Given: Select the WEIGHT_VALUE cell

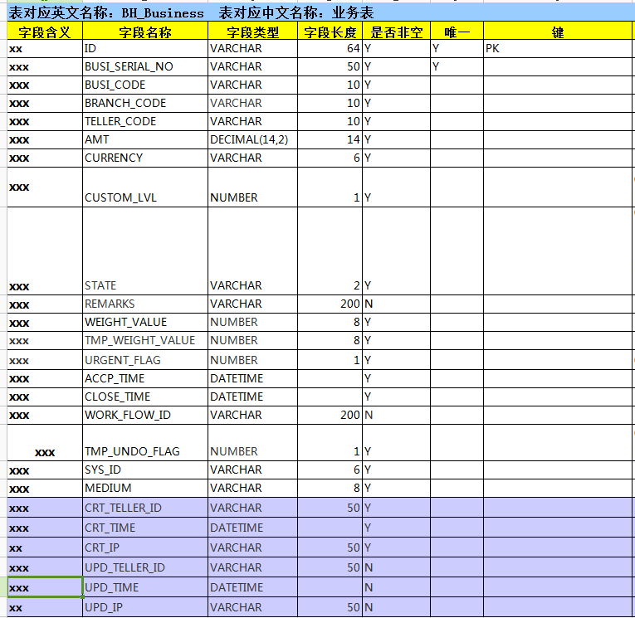Looking at the screenshot, I should (x=145, y=322).
